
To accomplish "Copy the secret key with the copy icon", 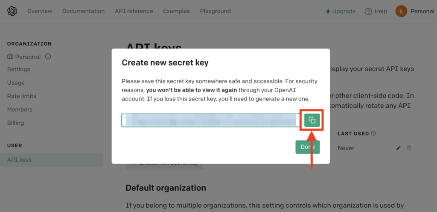I will [312, 120].
